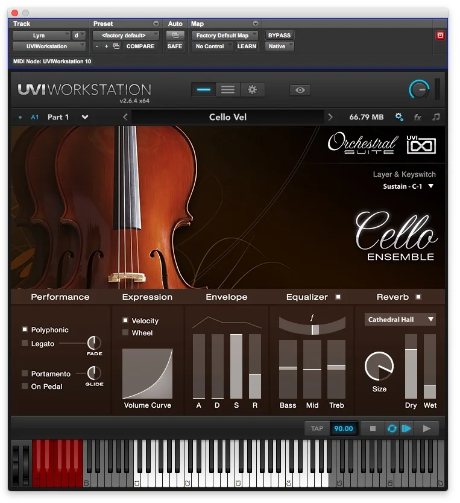Adjust the Attack (A) envelope slider

point(199,366)
